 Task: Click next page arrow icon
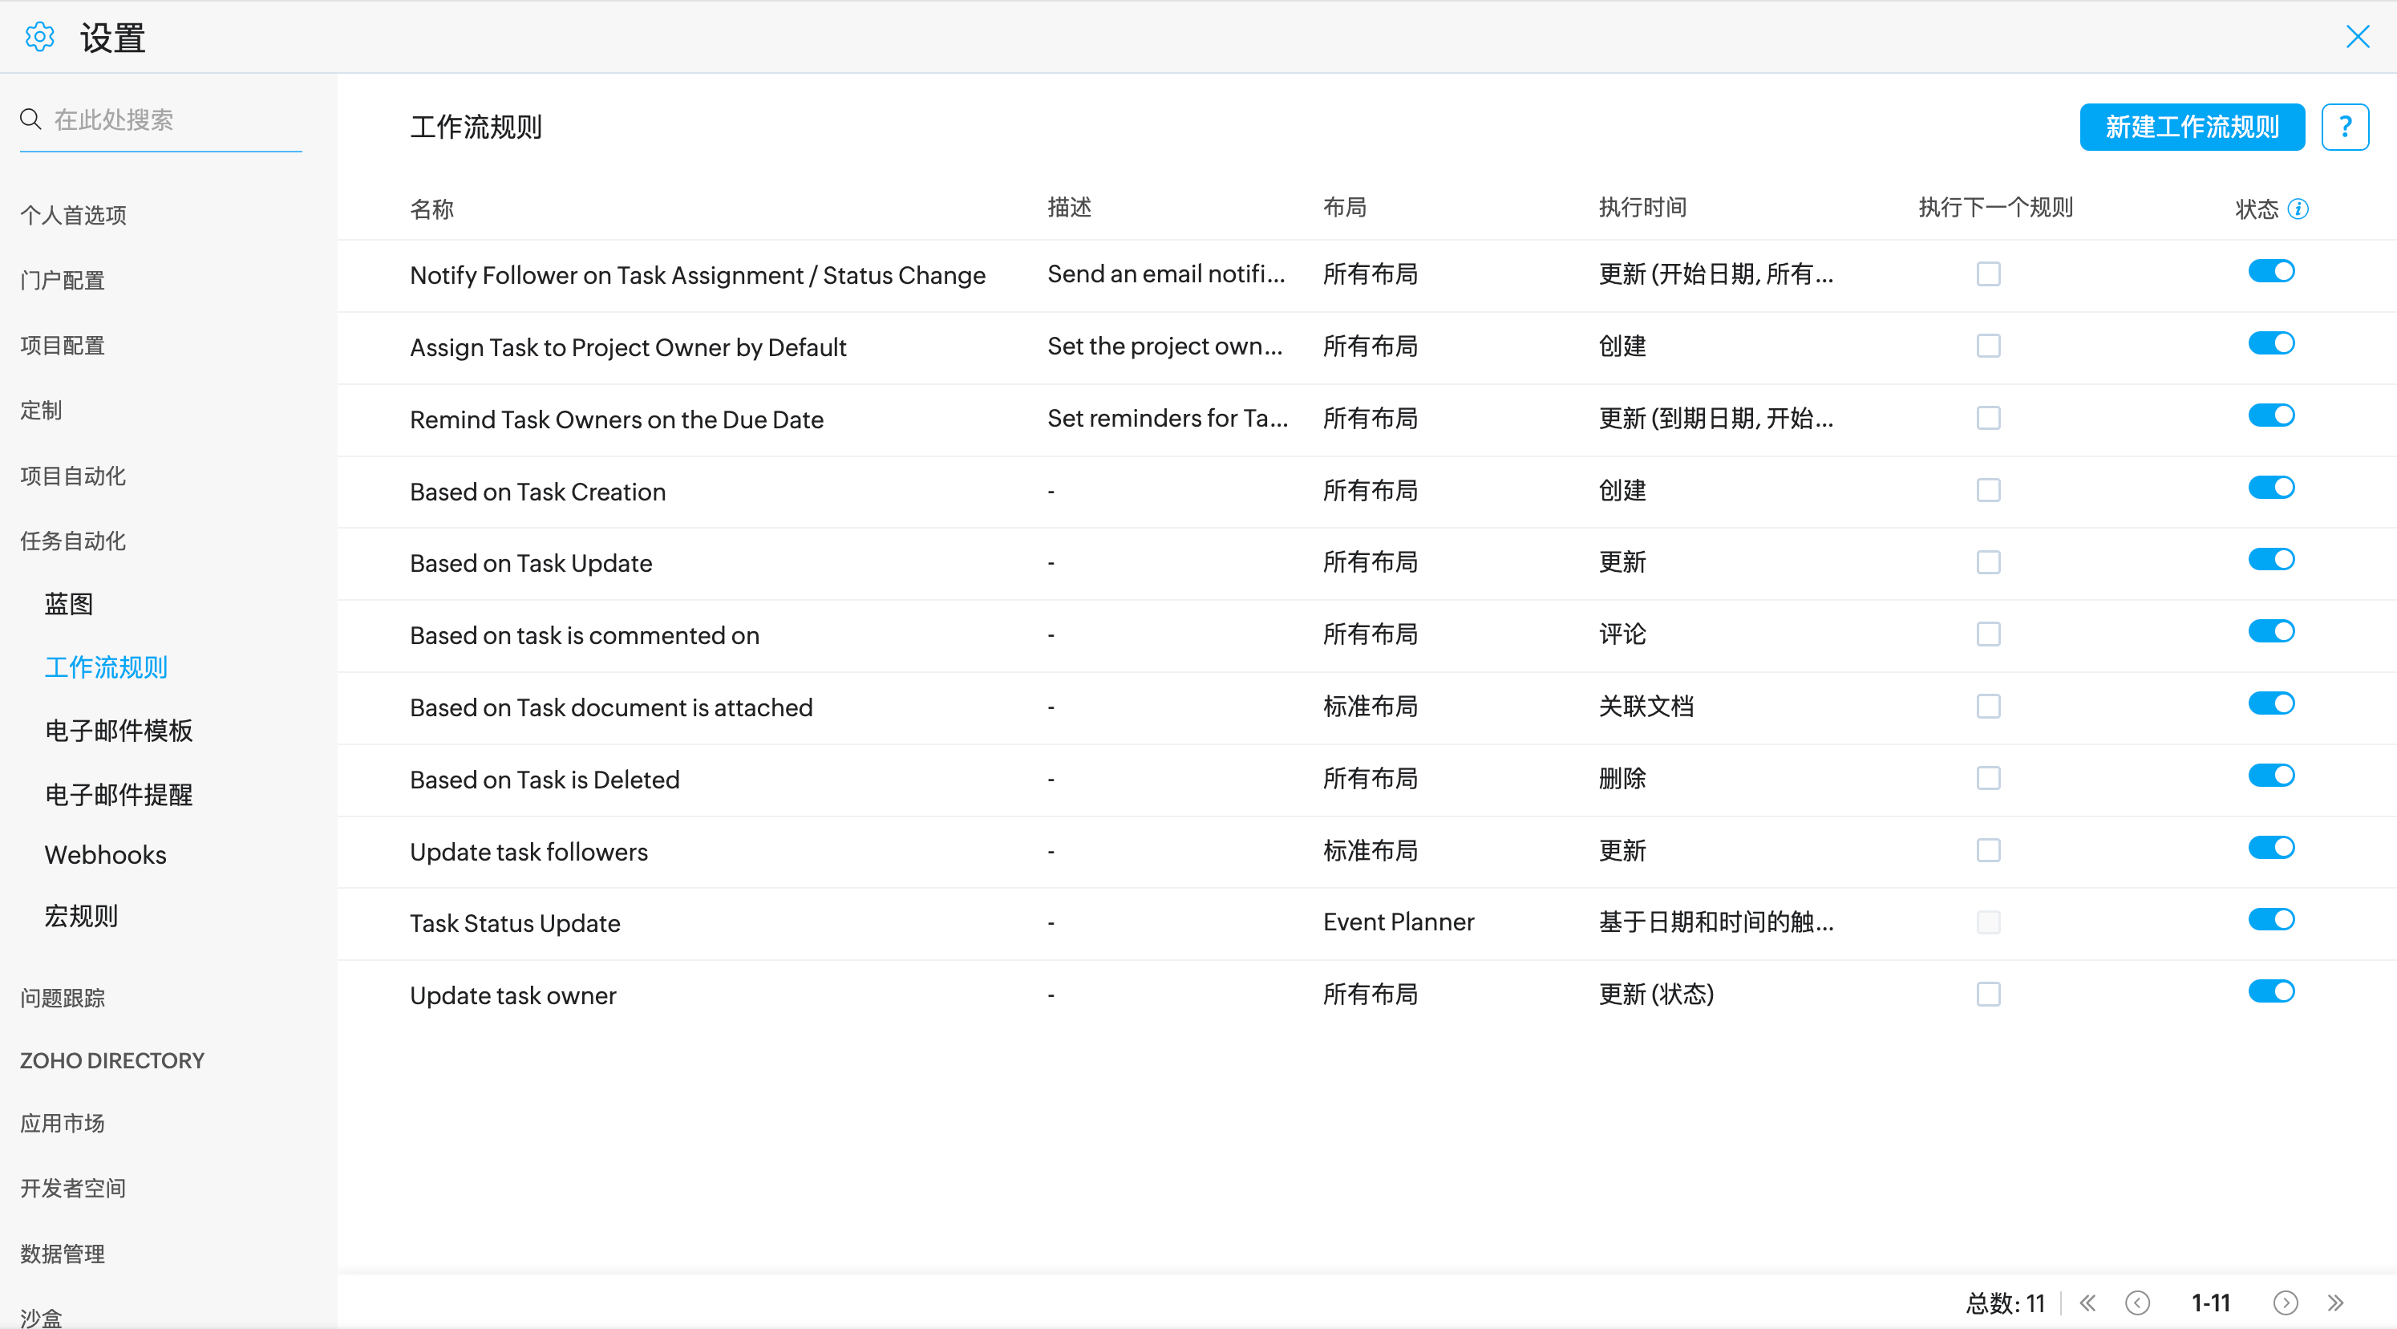tap(2286, 1302)
